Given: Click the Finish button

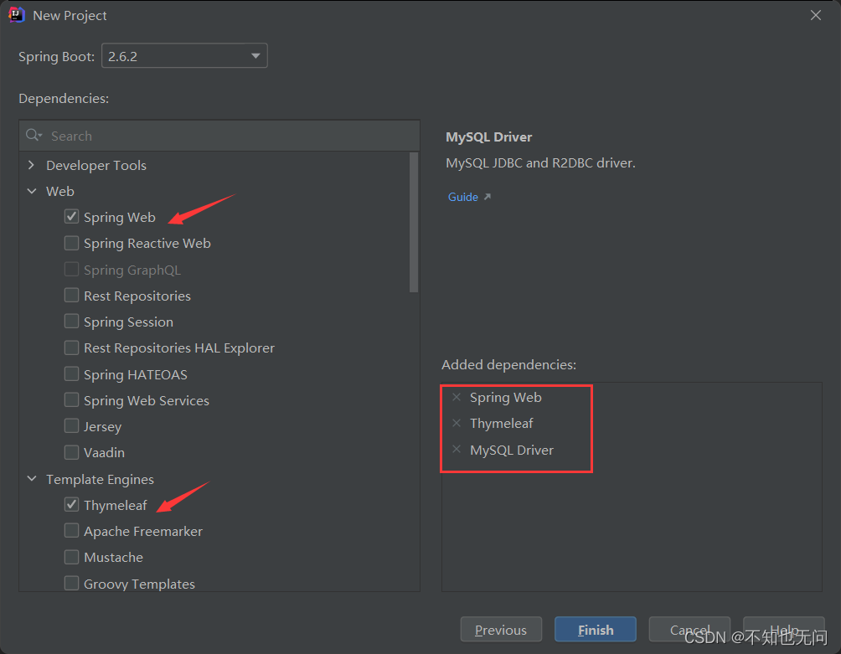Looking at the screenshot, I should click(596, 630).
